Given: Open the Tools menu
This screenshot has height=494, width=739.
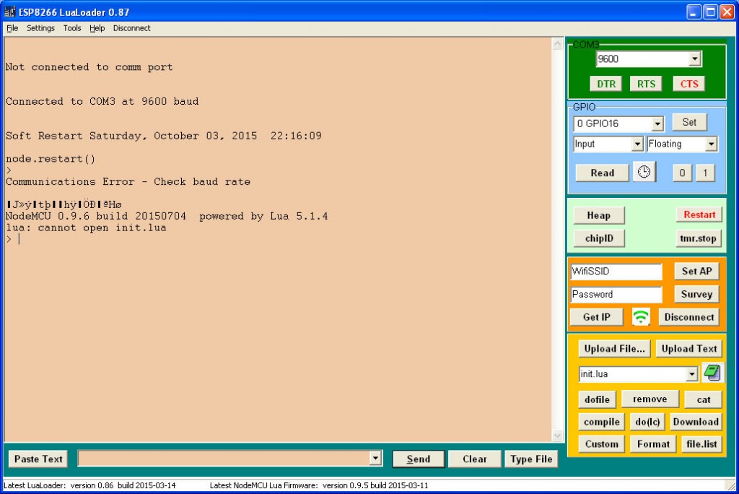Looking at the screenshot, I should pyautogui.click(x=71, y=28).
